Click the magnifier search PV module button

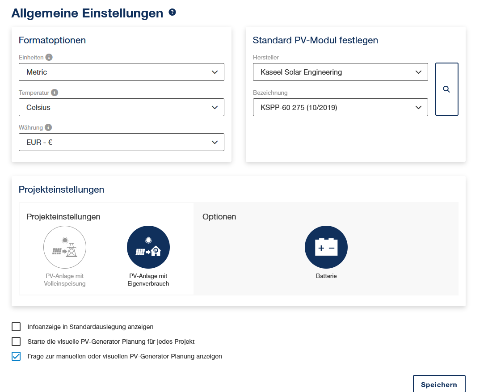click(446, 89)
